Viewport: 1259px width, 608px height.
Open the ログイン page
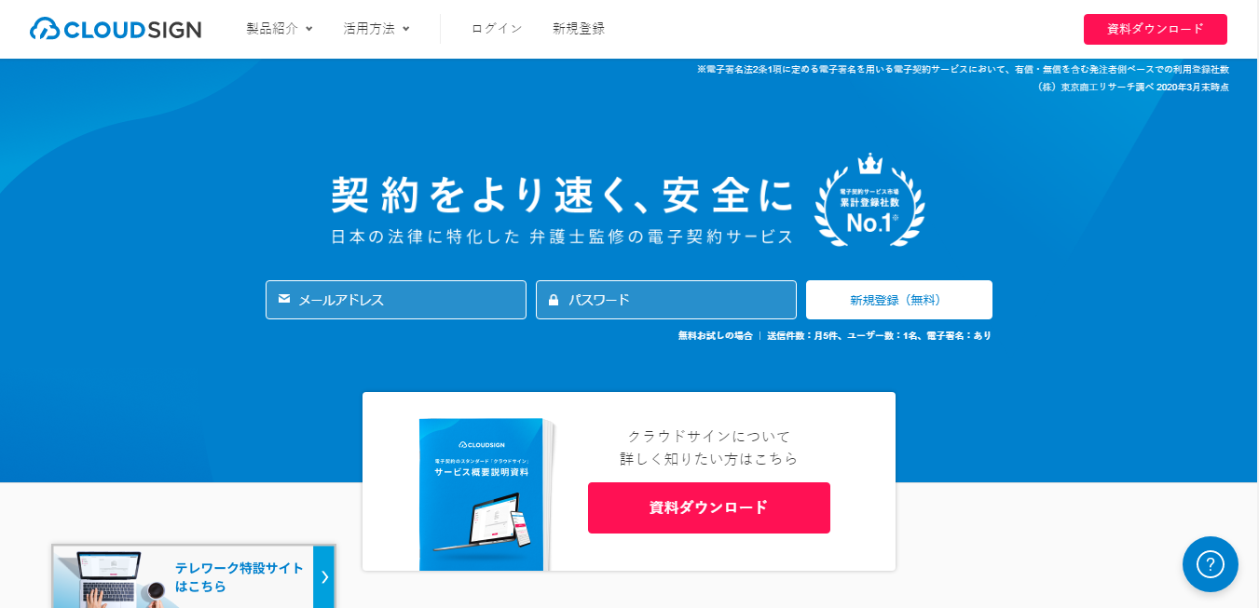[x=497, y=29]
